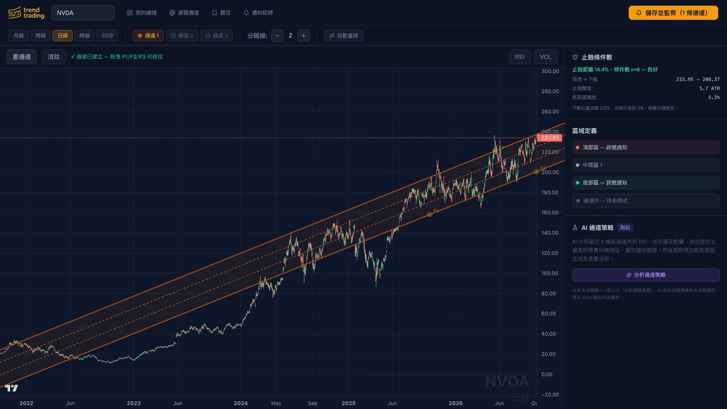Select the 日線 daily timeframe
This screenshot has height=409, width=727.
(x=62, y=36)
